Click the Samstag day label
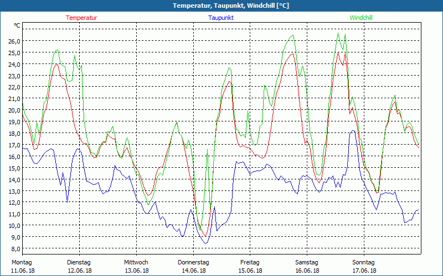This screenshot has height=276, width=443. tap(307, 263)
